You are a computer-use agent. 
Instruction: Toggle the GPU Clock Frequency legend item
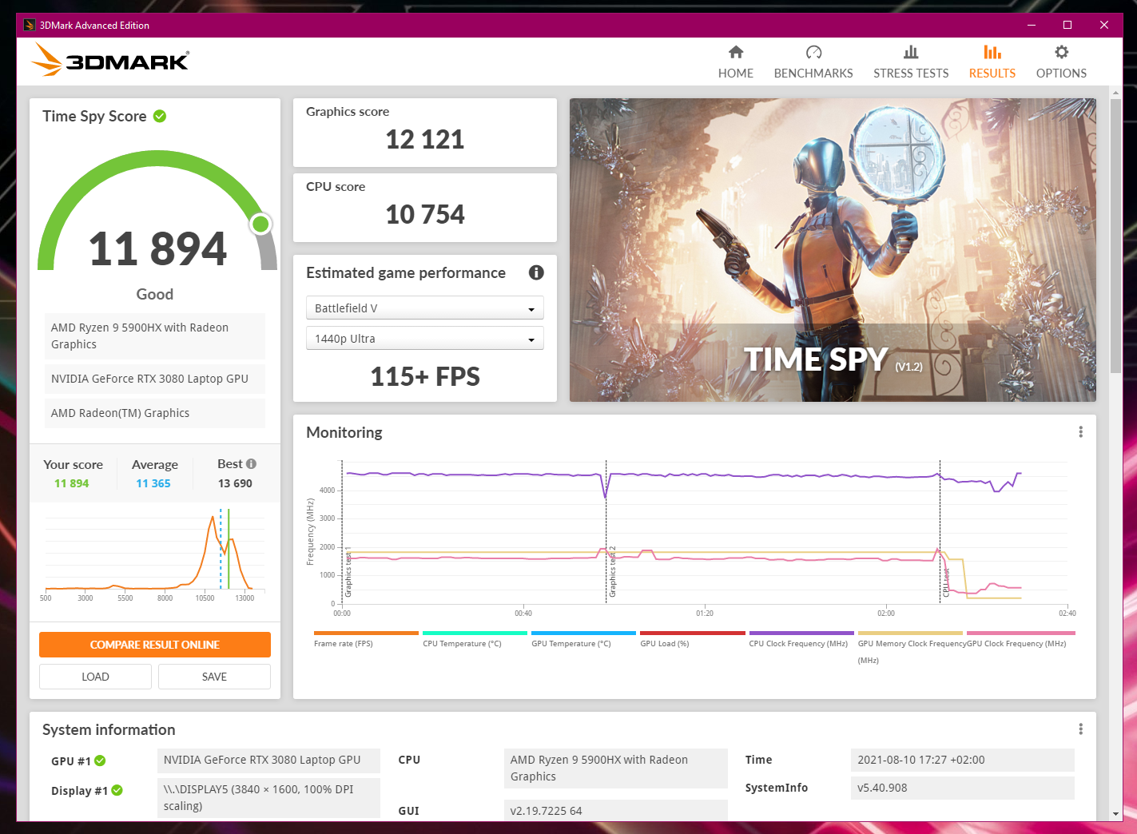pyautogui.click(x=1020, y=639)
